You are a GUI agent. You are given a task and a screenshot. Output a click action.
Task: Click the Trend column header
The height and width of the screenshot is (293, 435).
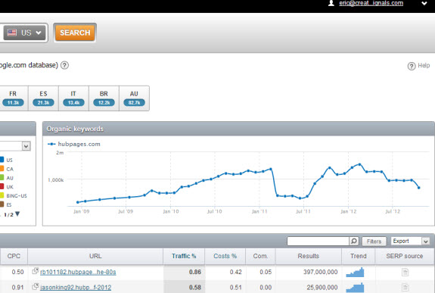point(358,256)
